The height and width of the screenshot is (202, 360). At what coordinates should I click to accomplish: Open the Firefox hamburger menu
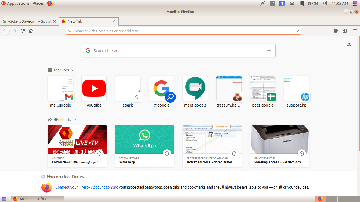pyautogui.click(x=355, y=31)
